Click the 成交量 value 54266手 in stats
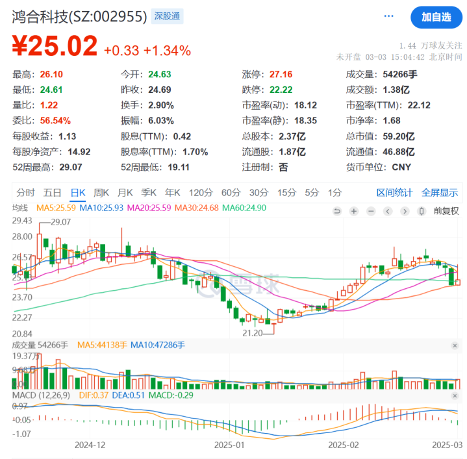This screenshot has height=459, width=467. [400, 74]
